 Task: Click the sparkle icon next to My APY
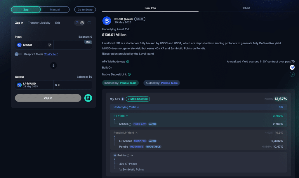coord(123,99)
